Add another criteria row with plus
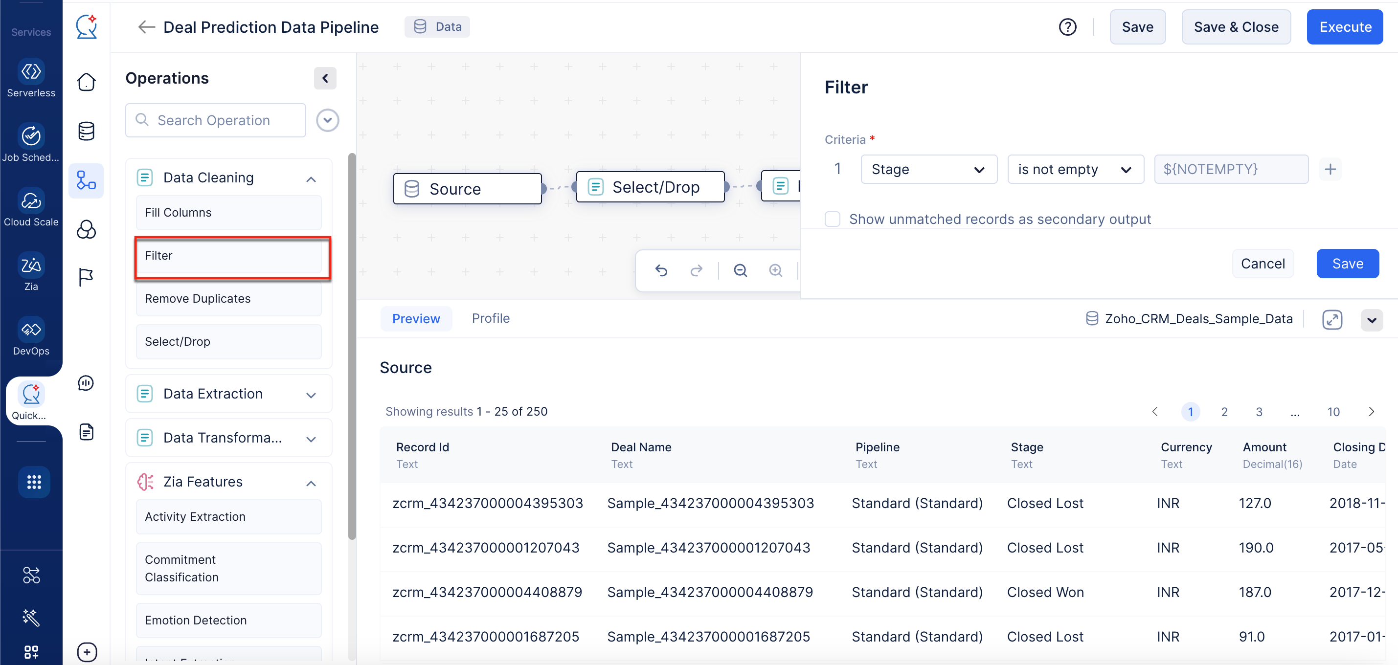The width and height of the screenshot is (1398, 665). tap(1330, 169)
